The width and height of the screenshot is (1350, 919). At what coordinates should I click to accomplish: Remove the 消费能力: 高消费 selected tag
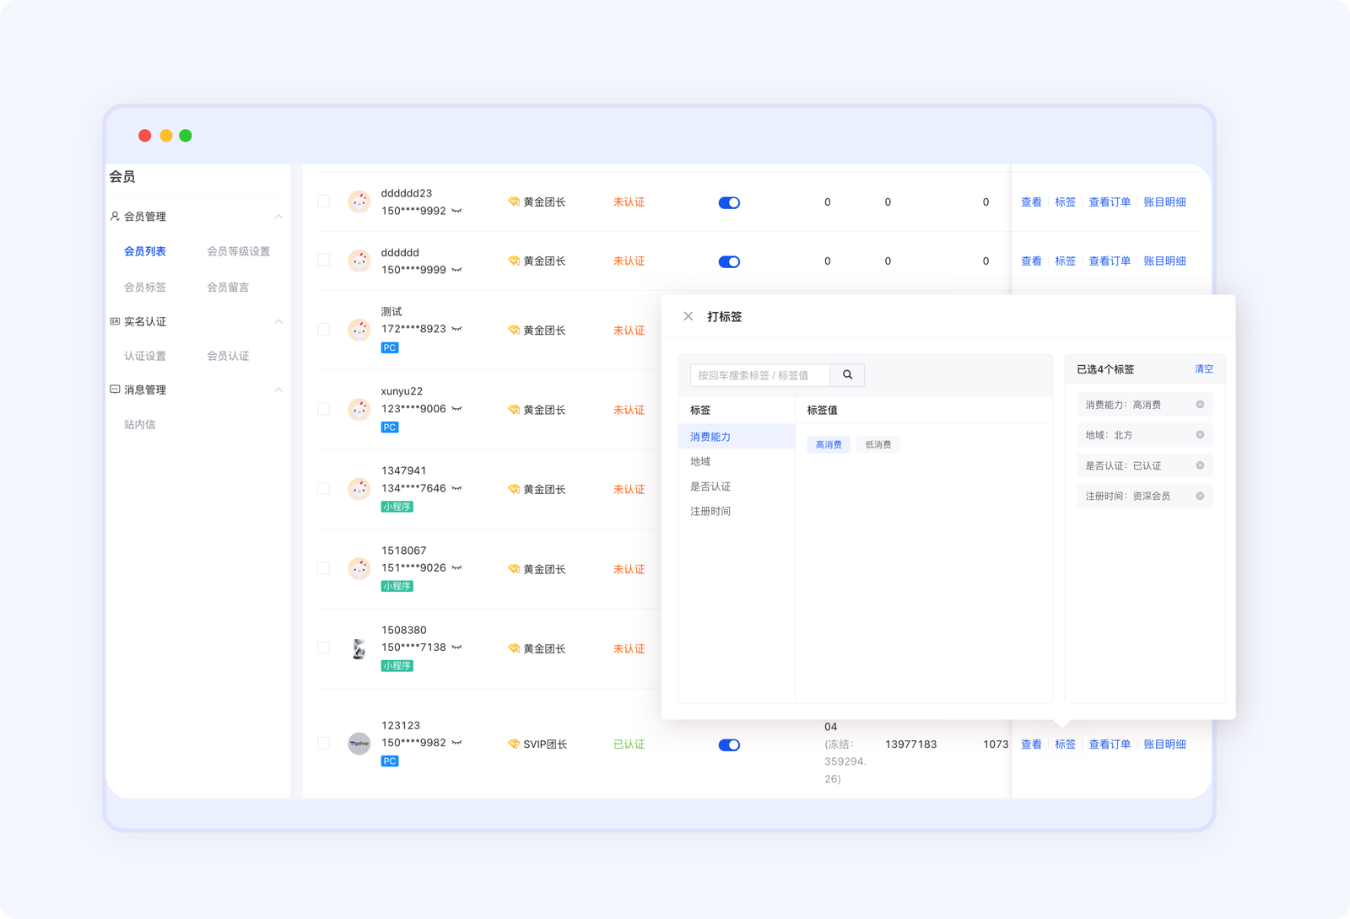1199,405
